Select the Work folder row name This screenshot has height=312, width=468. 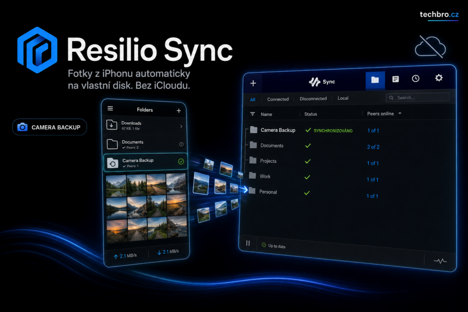point(265,176)
